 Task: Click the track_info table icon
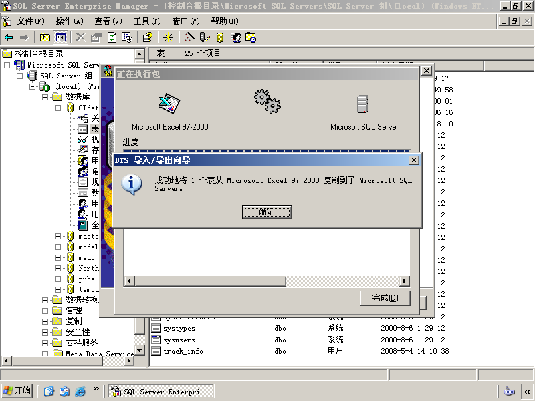coord(156,351)
